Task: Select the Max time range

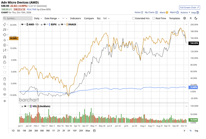Action: [88, 131]
